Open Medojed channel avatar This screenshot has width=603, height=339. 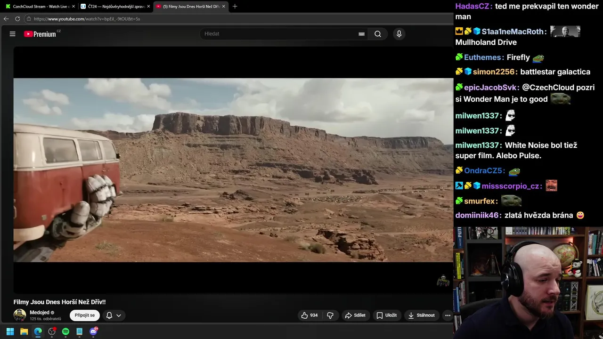pos(20,315)
